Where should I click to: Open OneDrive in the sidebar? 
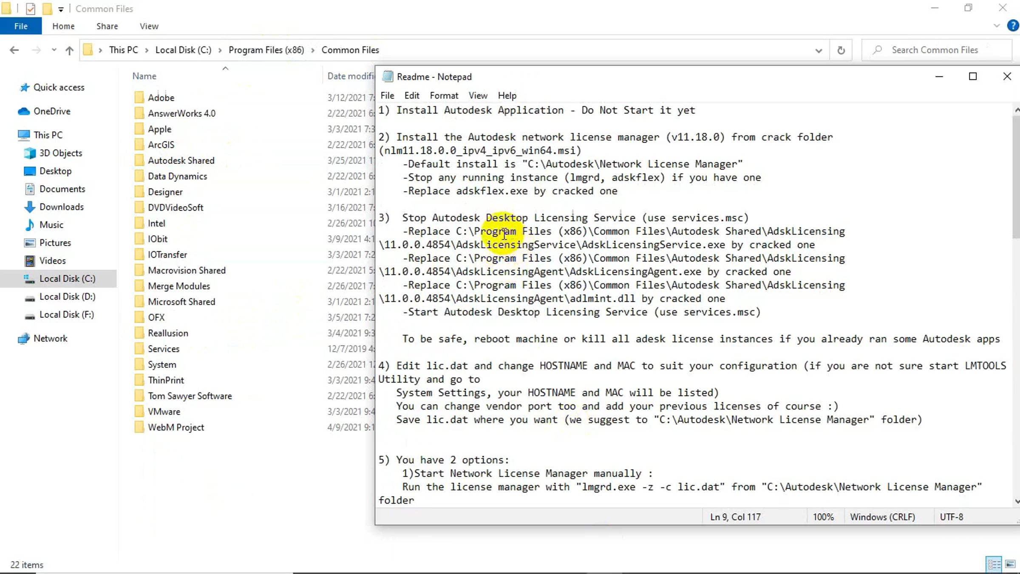point(52,111)
